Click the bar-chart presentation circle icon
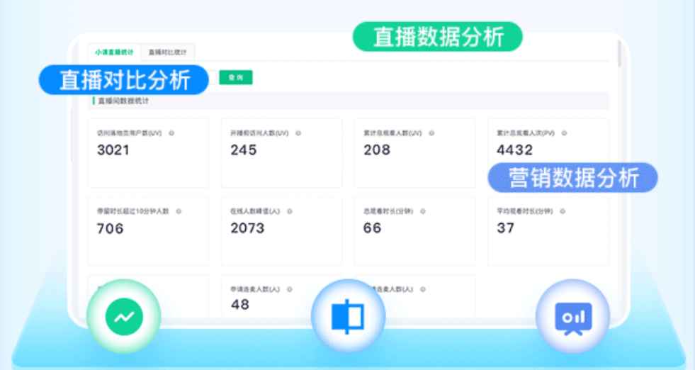The height and width of the screenshot is (370, 695). (573, 316)
